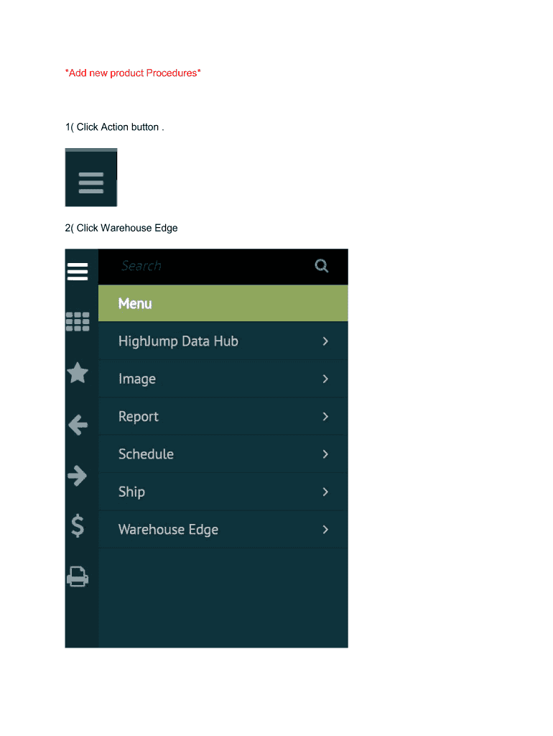Click the magnifier search icon
The width and height of the screenshot is (553, 736).
[321, 266]
